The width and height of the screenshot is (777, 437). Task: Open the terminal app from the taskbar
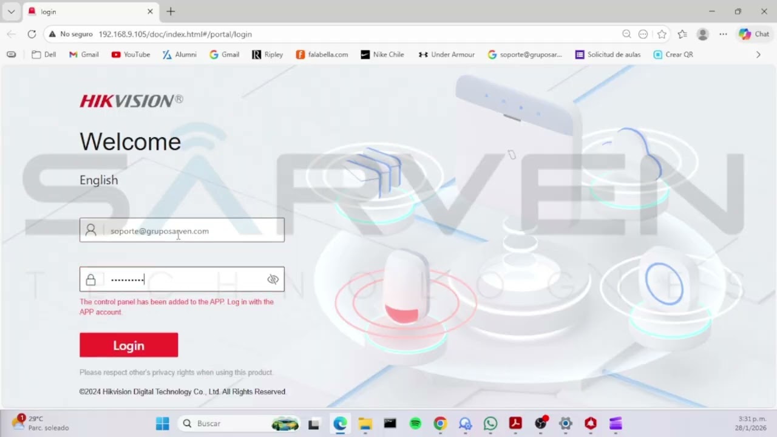390,423
